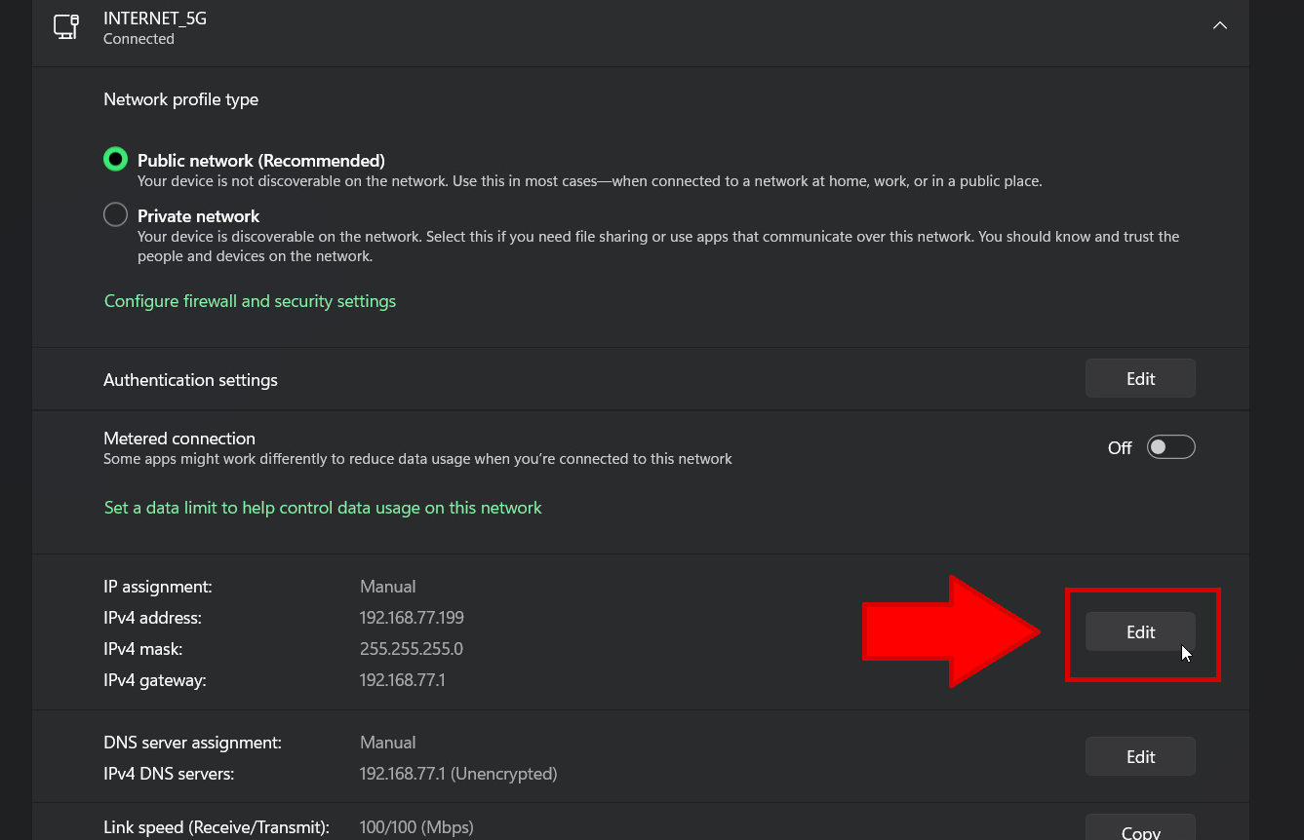This screenshot has width=1304, height=840.
Task: Click the Connected status text under the network name
Action: click(x=138, y=39)
